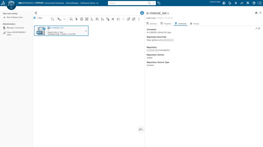Click the round assistant button at bottom
This screenshot has width=263, height=147.
(x=141, y=129)
